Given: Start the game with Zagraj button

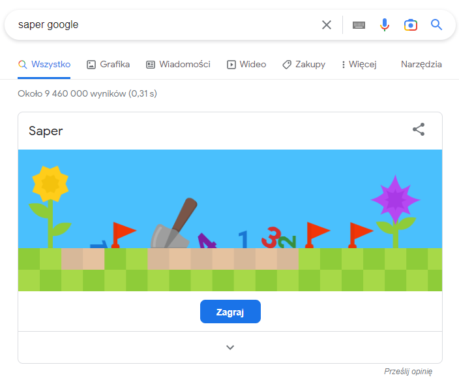Looking at the screenshot, I should coord(230,312).
